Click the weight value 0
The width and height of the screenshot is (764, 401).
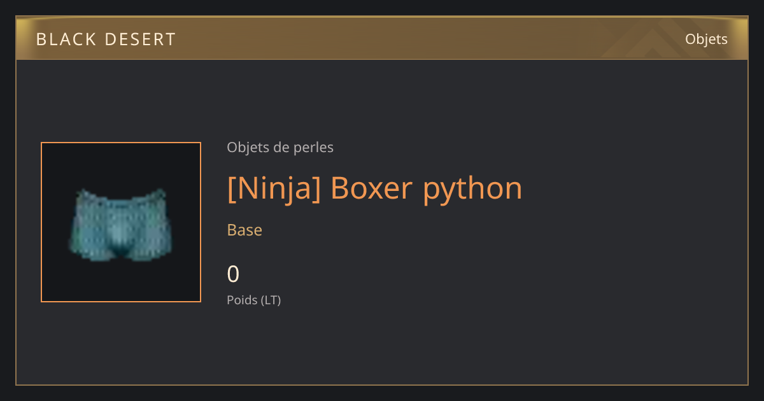point(233,274)
